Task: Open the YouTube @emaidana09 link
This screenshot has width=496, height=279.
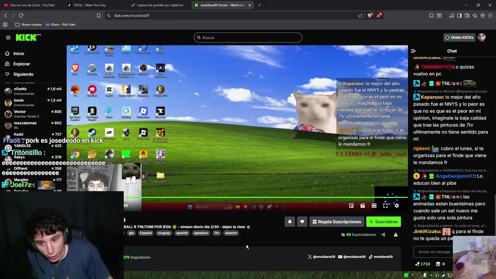Action: [x=352, y=257]
